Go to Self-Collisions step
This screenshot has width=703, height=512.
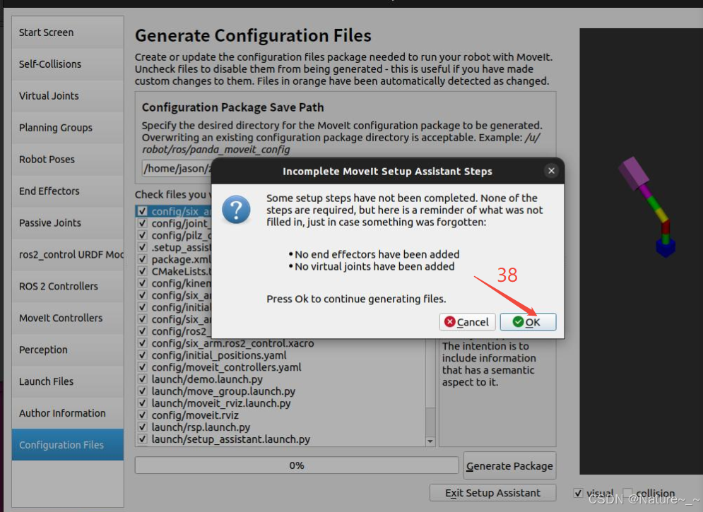[x=68, y=64]
